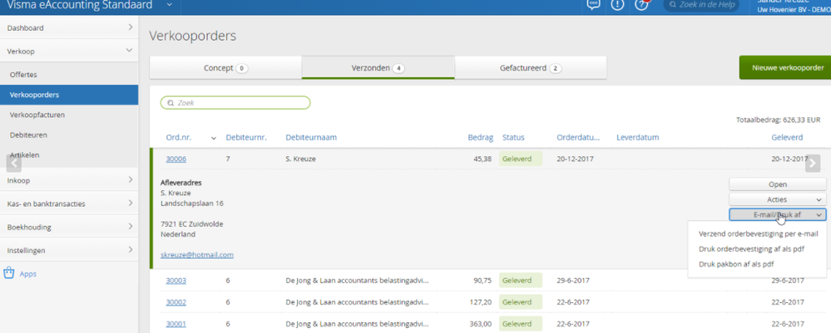Expand the Instellingen menu section
Screen dimensions: 831x333
[69, 250]
